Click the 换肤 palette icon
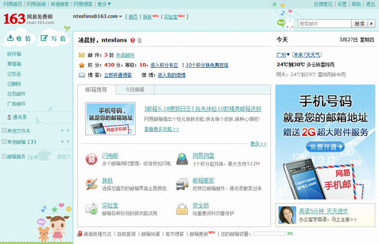Viewport: 379px width, 244px height. tap(92, 185)
